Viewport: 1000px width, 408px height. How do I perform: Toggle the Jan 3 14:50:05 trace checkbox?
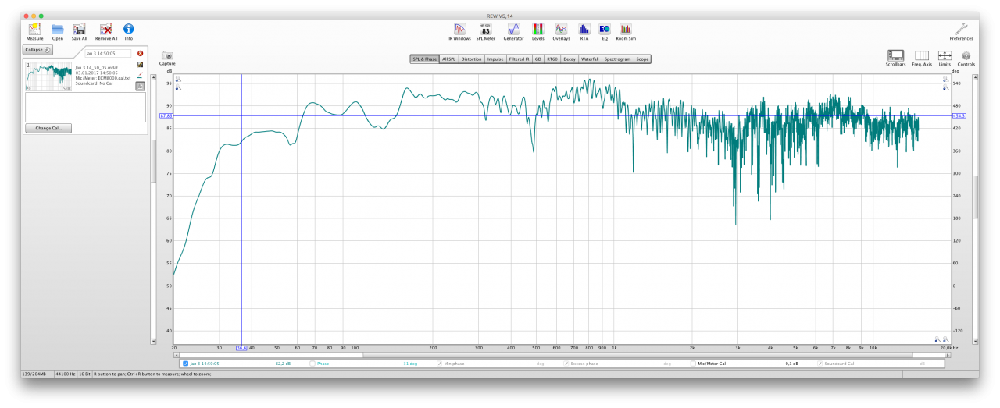(x=185, y=364)
